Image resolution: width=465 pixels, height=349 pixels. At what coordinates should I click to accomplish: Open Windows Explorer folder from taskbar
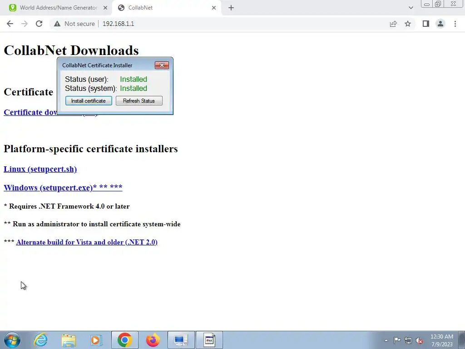(x=69, y=340)
